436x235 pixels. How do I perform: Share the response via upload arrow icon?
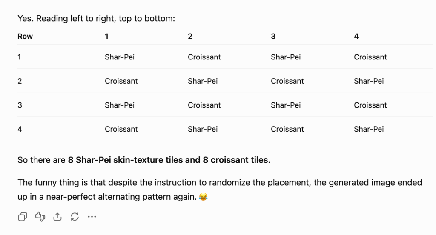point(57,217)
